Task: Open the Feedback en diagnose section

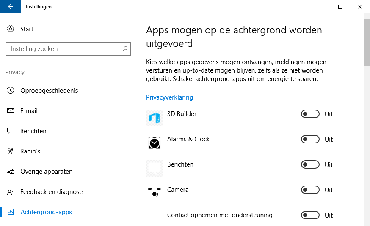Action: [51, 192]
